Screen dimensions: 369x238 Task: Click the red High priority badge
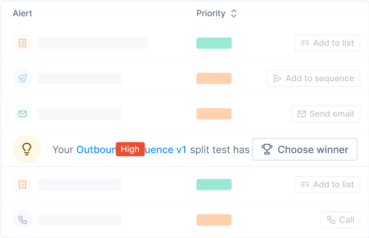[130, 149]
